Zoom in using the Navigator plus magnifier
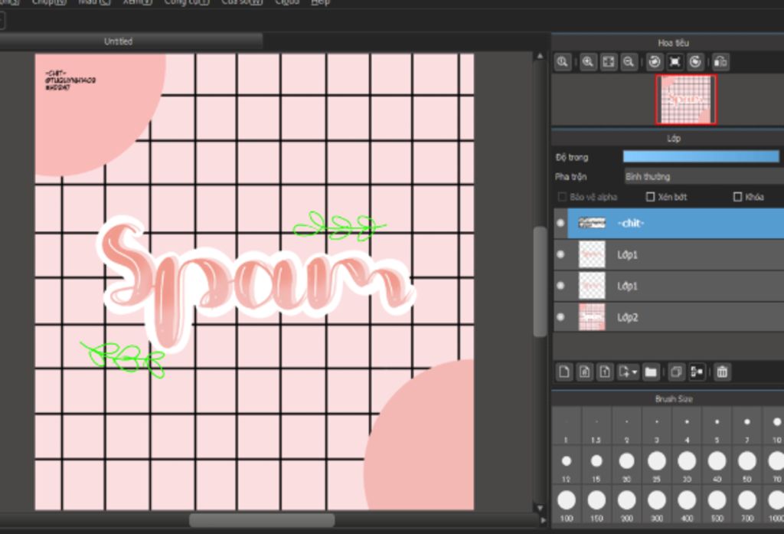The height and width of the screenshot is (534, 784). (588, 62)
